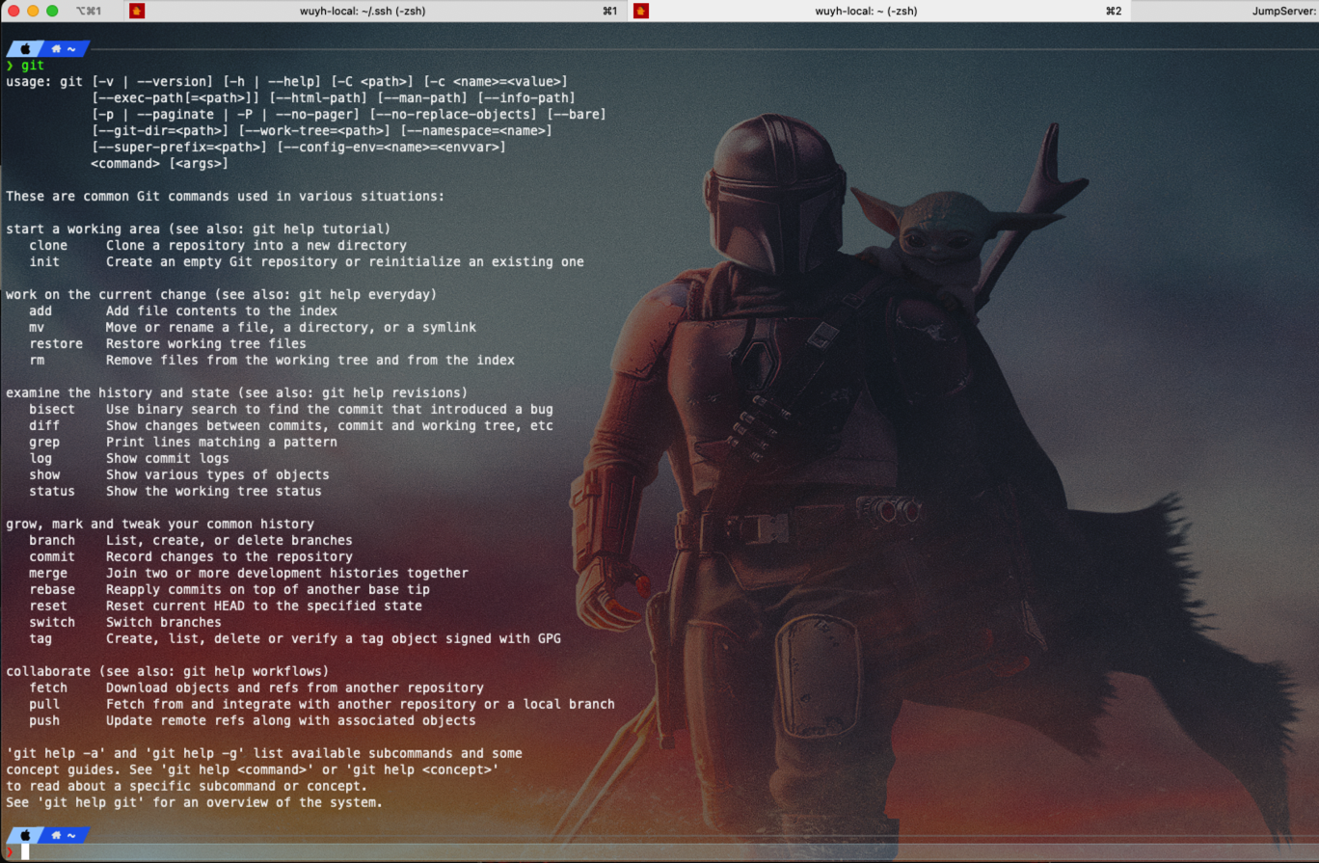The width and height of the screenshot is (1319, 863).
Task: Click the red icon on the ~/.ssh tab
Action: point(138,11)
